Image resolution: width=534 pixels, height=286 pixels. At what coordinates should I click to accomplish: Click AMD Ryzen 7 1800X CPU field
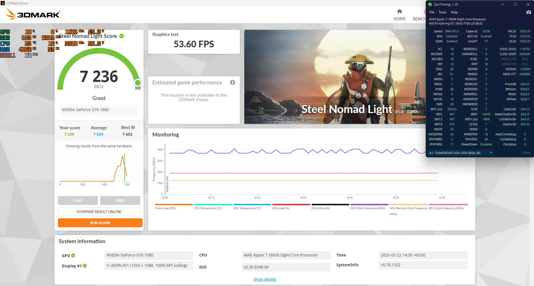click(287, 255)
